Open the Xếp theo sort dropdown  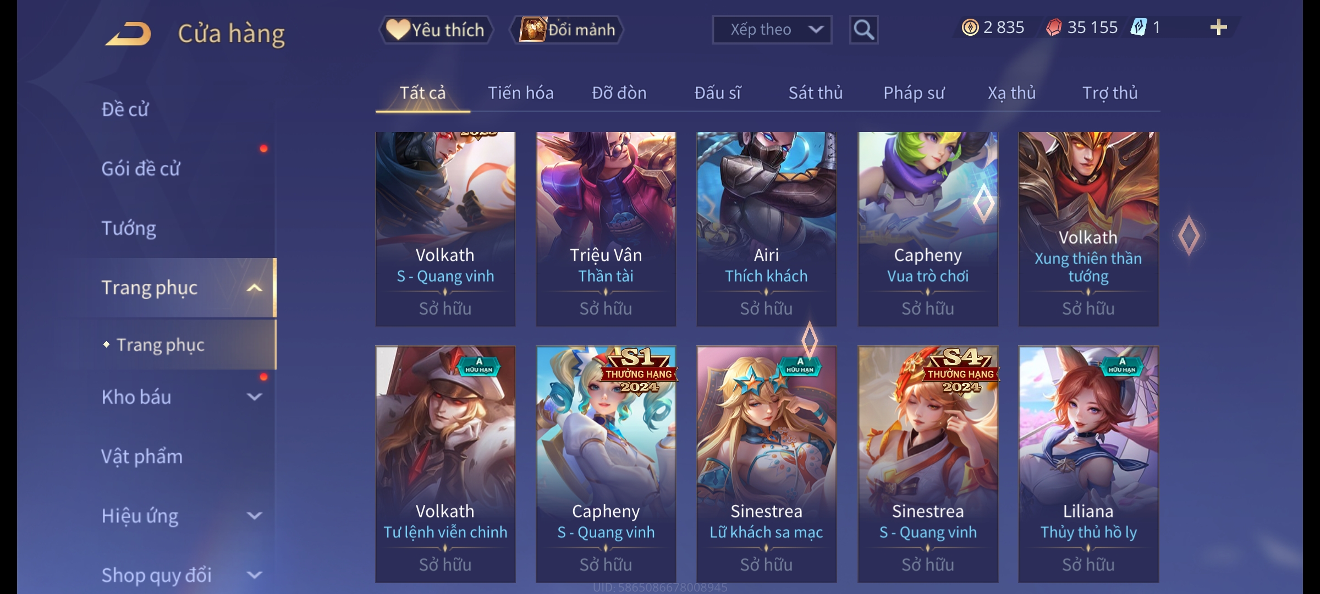[772, 30]
